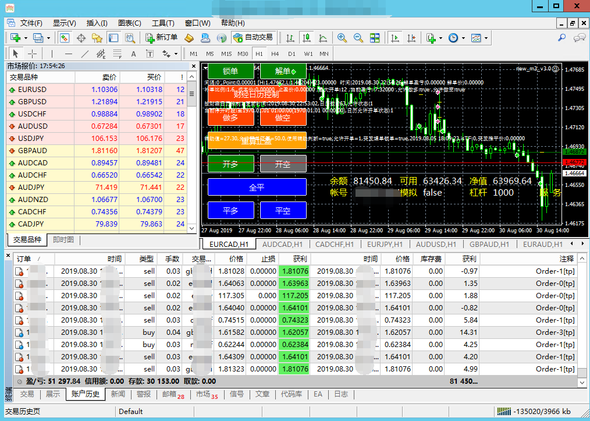
Task: Click the blue 全平 button on chart
Action: click(257, 187)
